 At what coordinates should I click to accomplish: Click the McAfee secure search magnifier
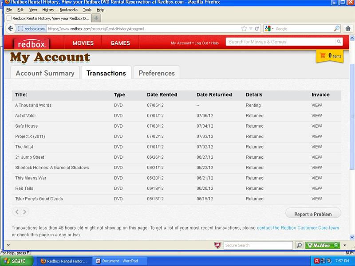pyautogui.click(x=299, y=245)
